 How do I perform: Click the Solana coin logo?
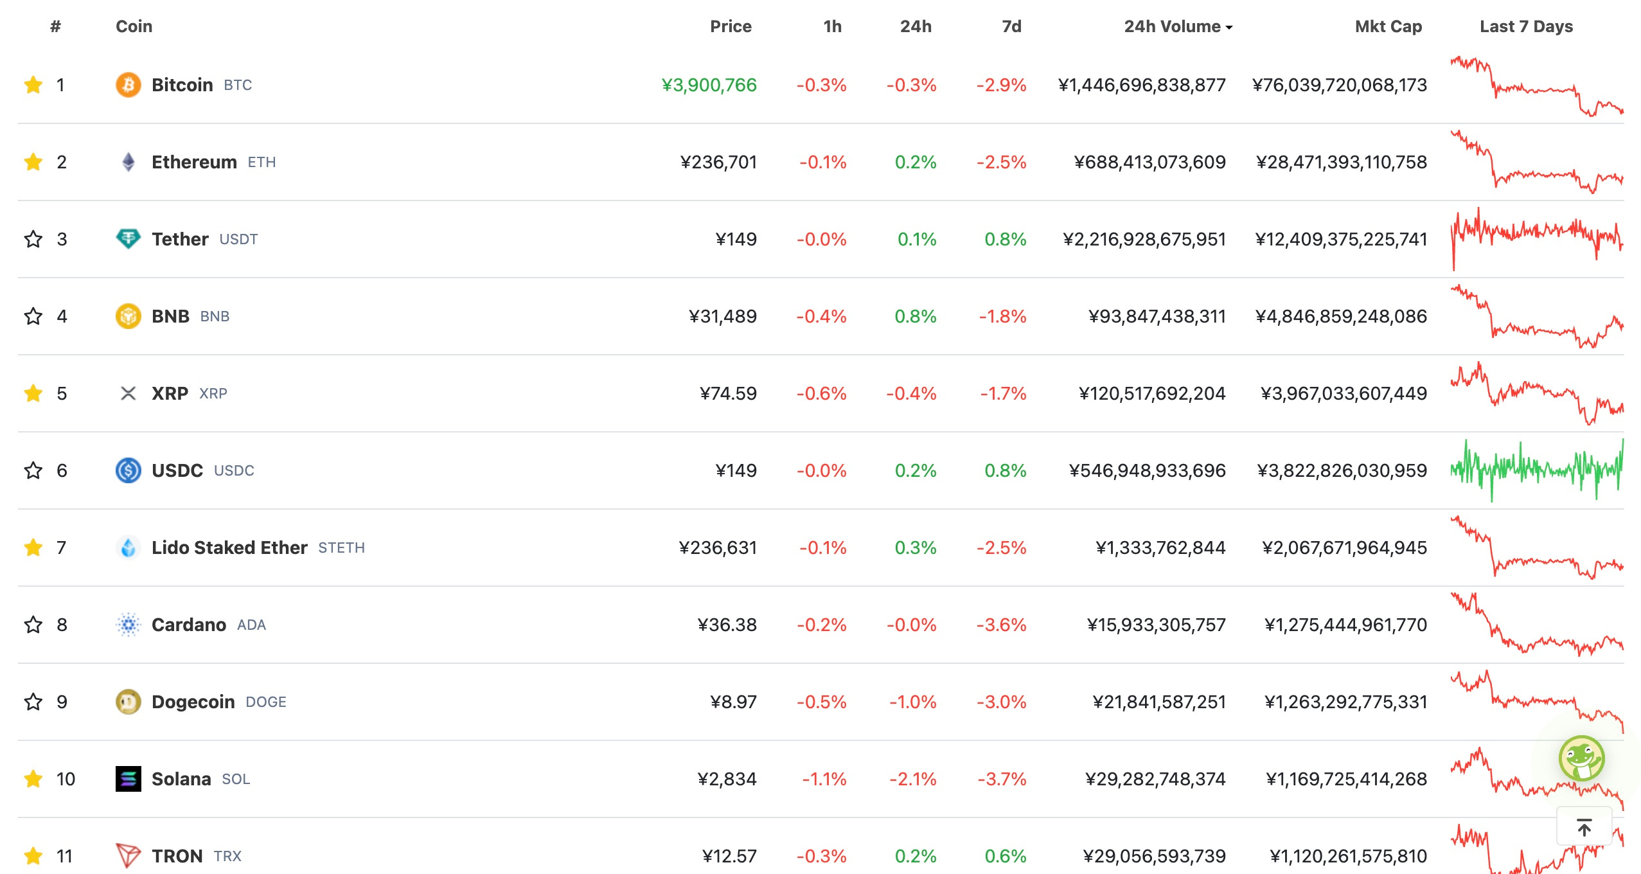point(129,779)
